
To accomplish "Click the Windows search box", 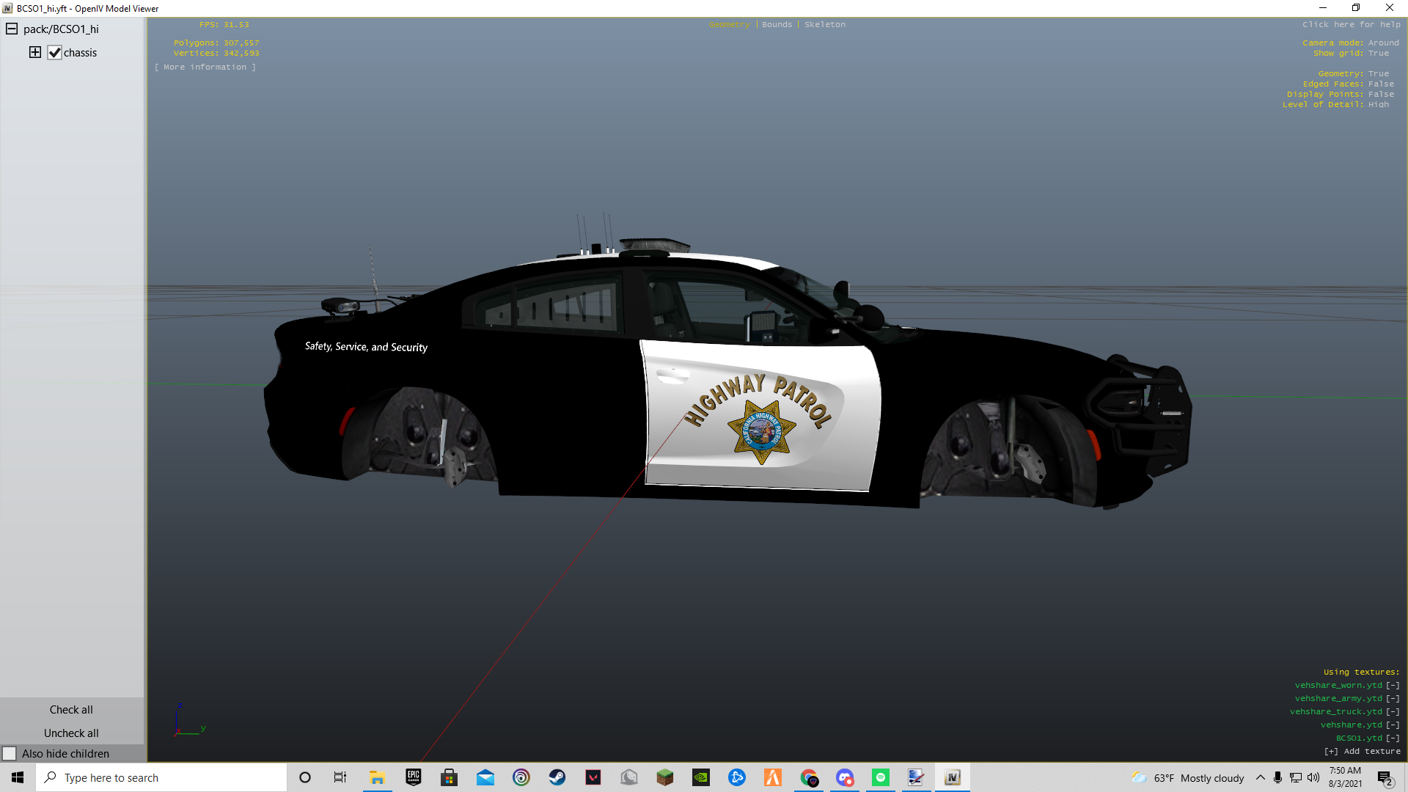I will pyautogui.click(x=161, y=777).
